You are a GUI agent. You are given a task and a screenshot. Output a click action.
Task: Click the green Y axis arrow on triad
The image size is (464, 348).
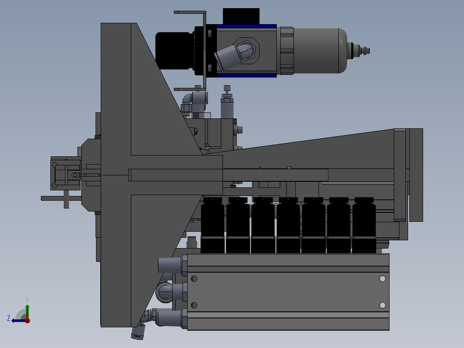[27, 311]
